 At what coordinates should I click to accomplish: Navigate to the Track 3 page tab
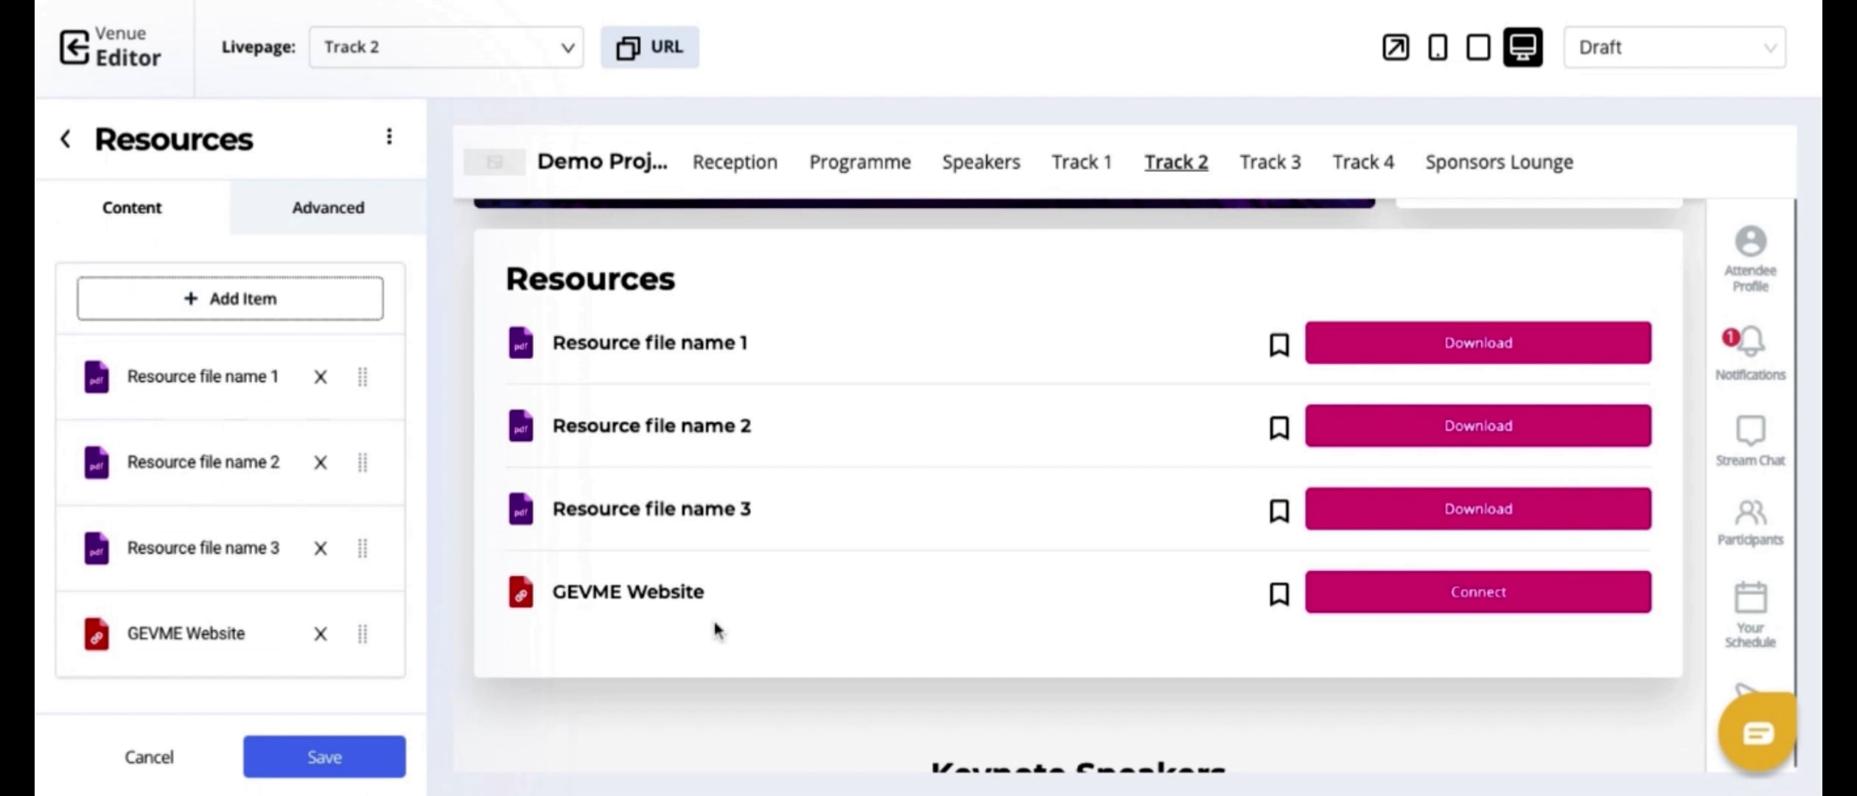[1270, 161]
